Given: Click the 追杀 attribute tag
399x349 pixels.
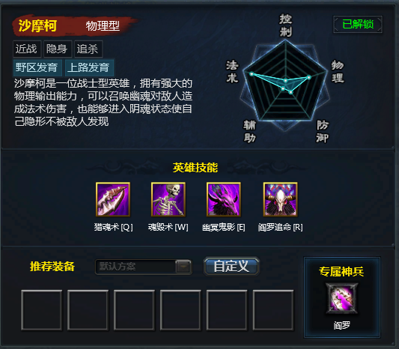Looking at the screenshot, I should pos(88,49).
